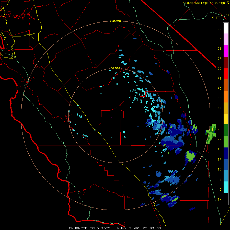Select the dark green legend swatch
Screen dimensions: 230x230
226,130
